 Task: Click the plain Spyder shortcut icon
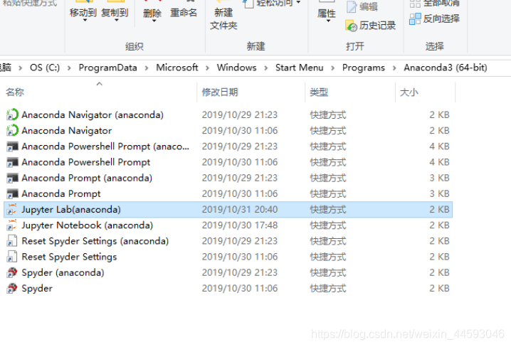point(12,289)
